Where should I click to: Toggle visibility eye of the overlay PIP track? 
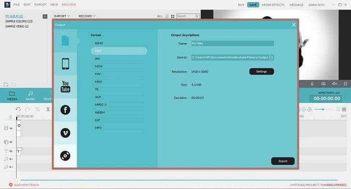tap(11, 142)
